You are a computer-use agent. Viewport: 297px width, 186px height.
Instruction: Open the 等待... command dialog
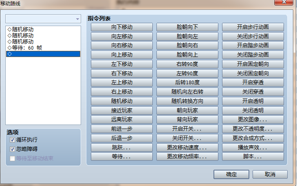point(121,157)
